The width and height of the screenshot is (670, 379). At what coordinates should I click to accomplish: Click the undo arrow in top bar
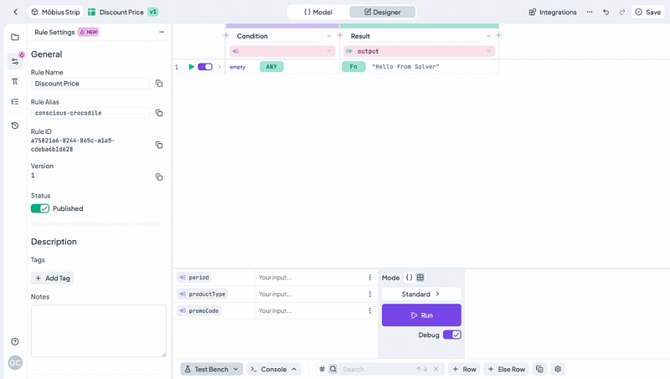[x=606, y=13]
